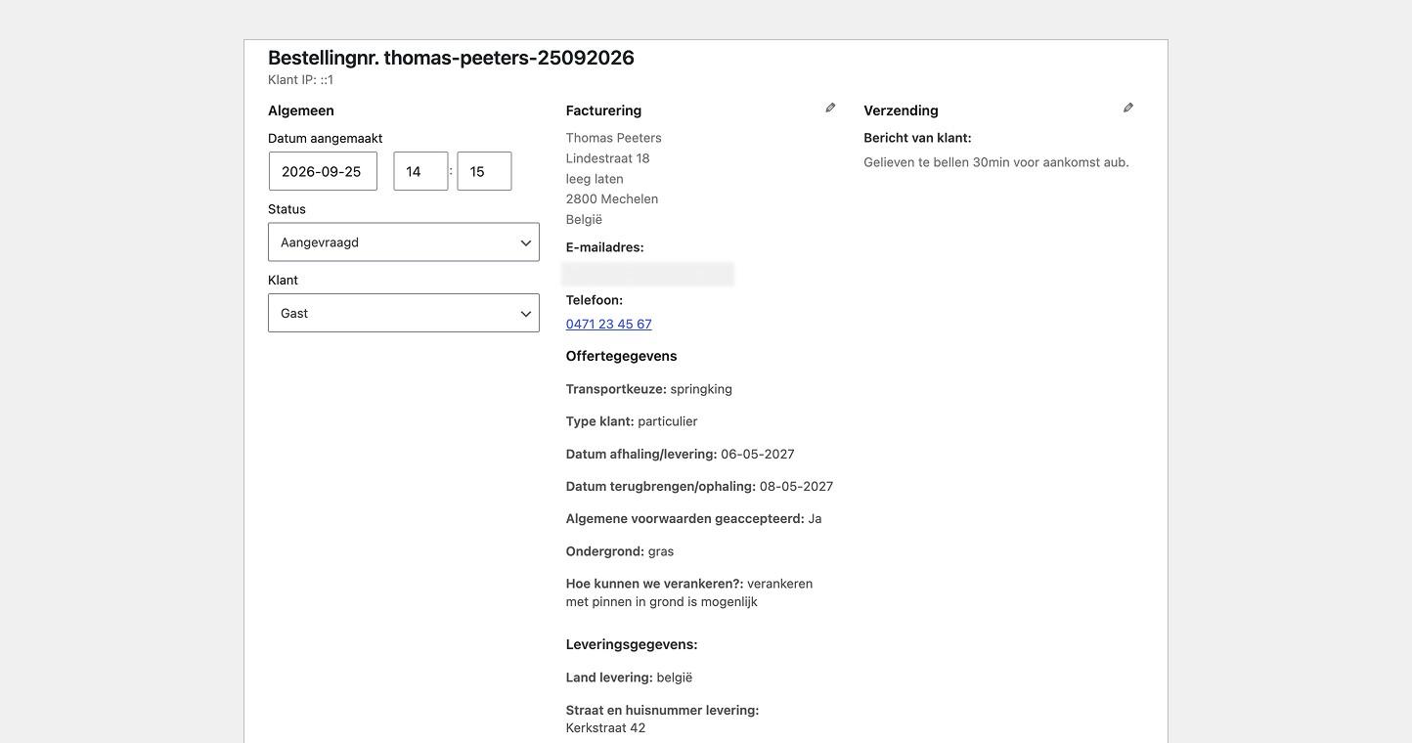Open the Klant dropdown showing Gast
This screenshot has height=743, width=1412.
tap(404, 313)
